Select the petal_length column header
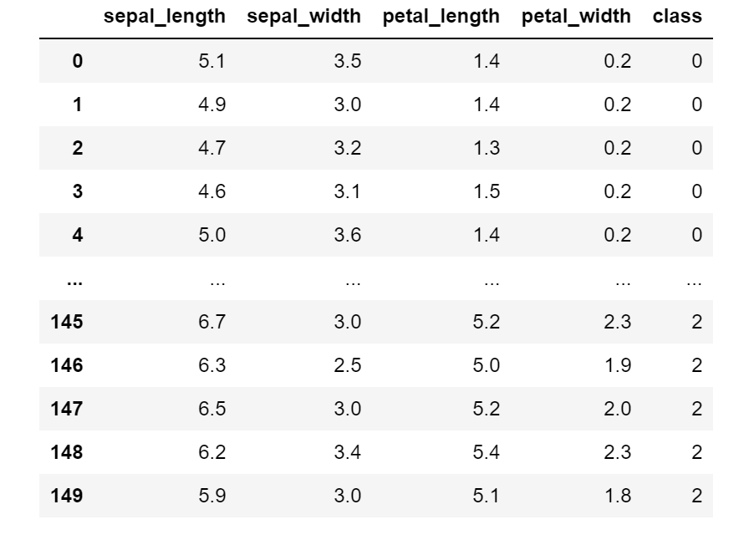The image size is (754, 545). 441,17
